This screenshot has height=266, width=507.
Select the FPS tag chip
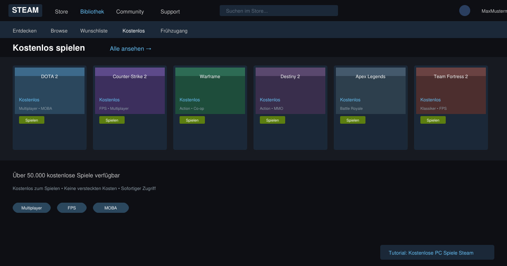coord(72,208)
